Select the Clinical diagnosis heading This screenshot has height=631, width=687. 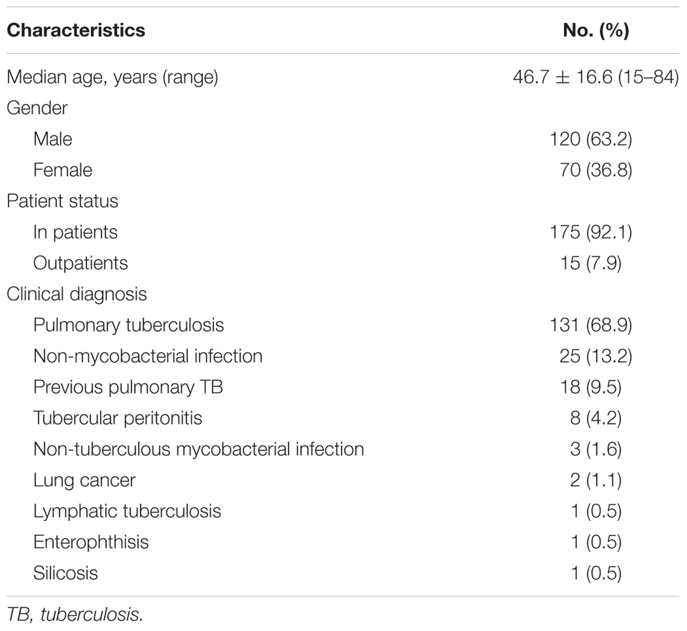pos(77,294)
